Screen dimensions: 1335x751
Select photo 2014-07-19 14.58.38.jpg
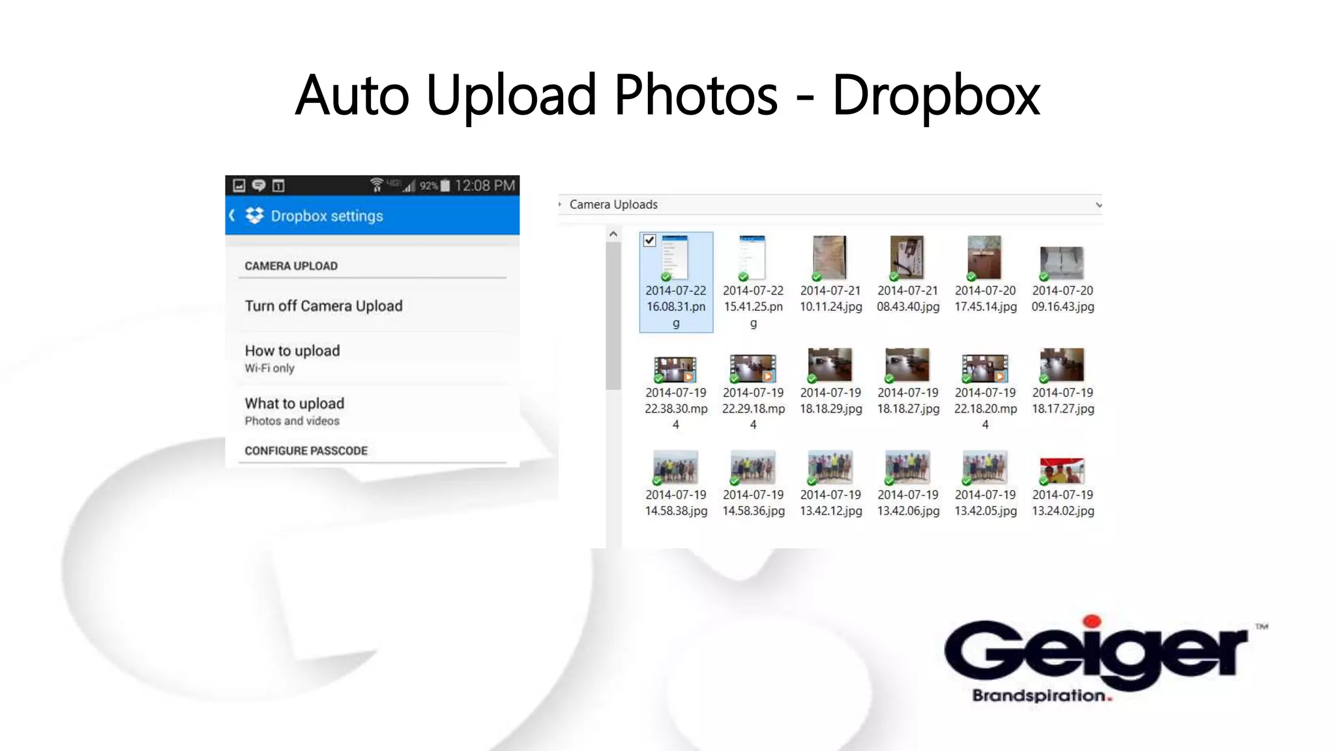(676, 484)
